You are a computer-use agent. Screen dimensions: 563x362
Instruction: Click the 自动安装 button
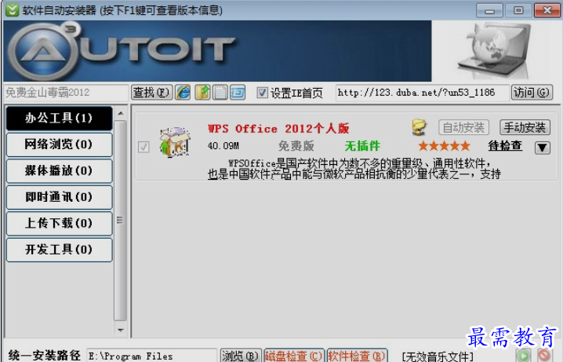point(463,127)
